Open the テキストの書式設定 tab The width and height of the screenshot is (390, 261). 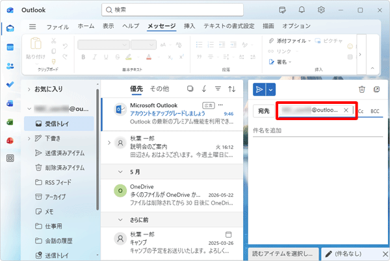click(x=229, y=26)
